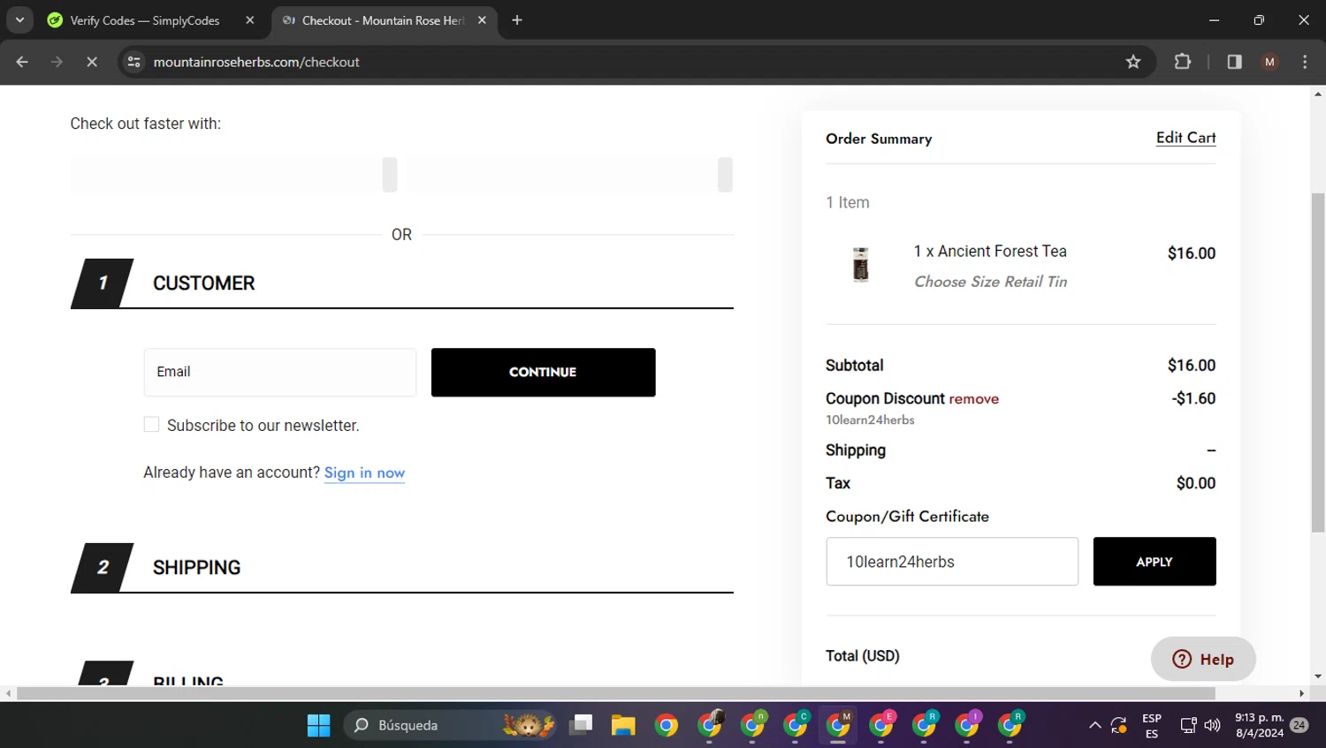Open the Extensions puzzle icon
Screen dimensions: 1326x748
tap(1182, 62)
